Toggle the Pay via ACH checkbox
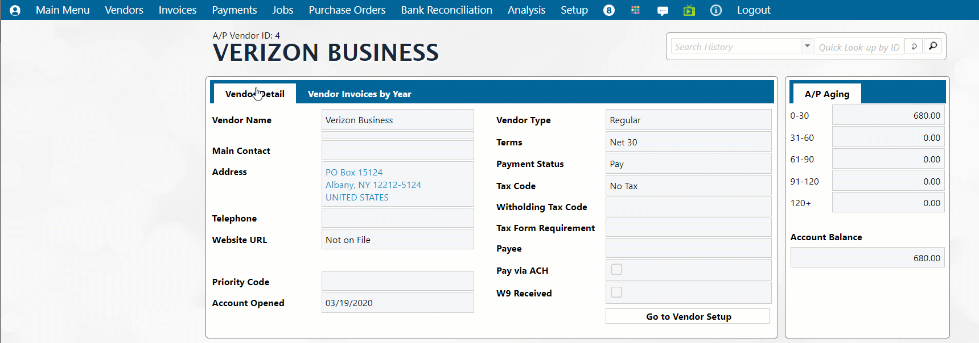Viewport: 979px width, 343px height. tap(616, 270)
